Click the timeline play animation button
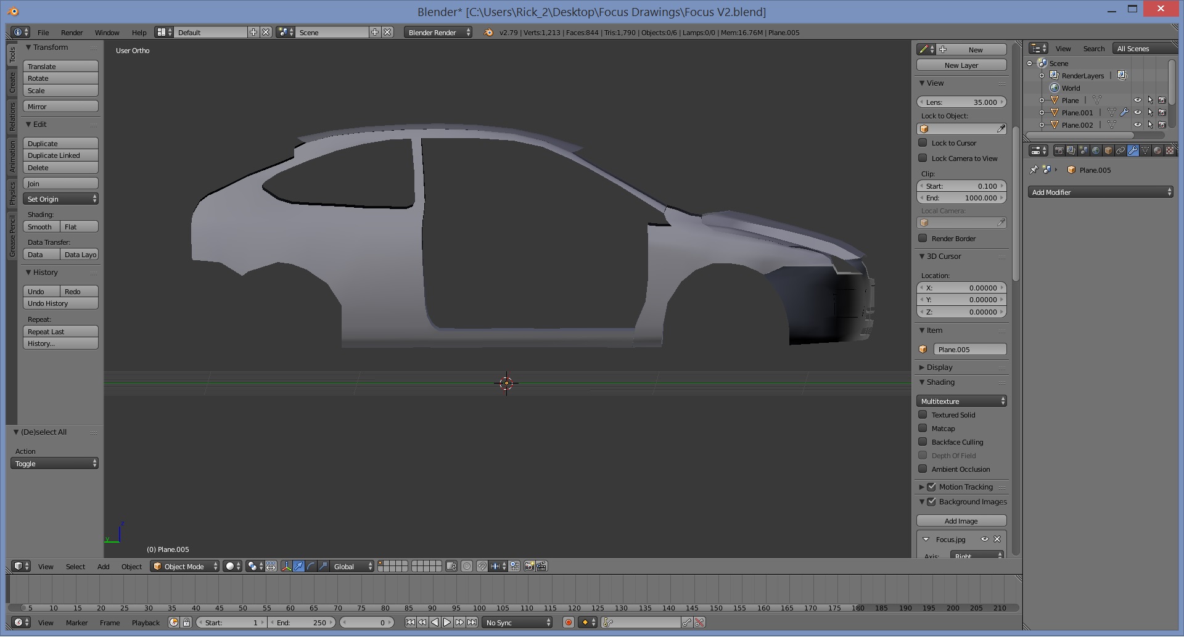The width and height of the screenshot is (1184, 637). pyautogui.click(x=447, y=623)
